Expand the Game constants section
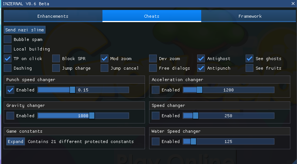Viewport: 297px width, 164px height. [16, 142]
